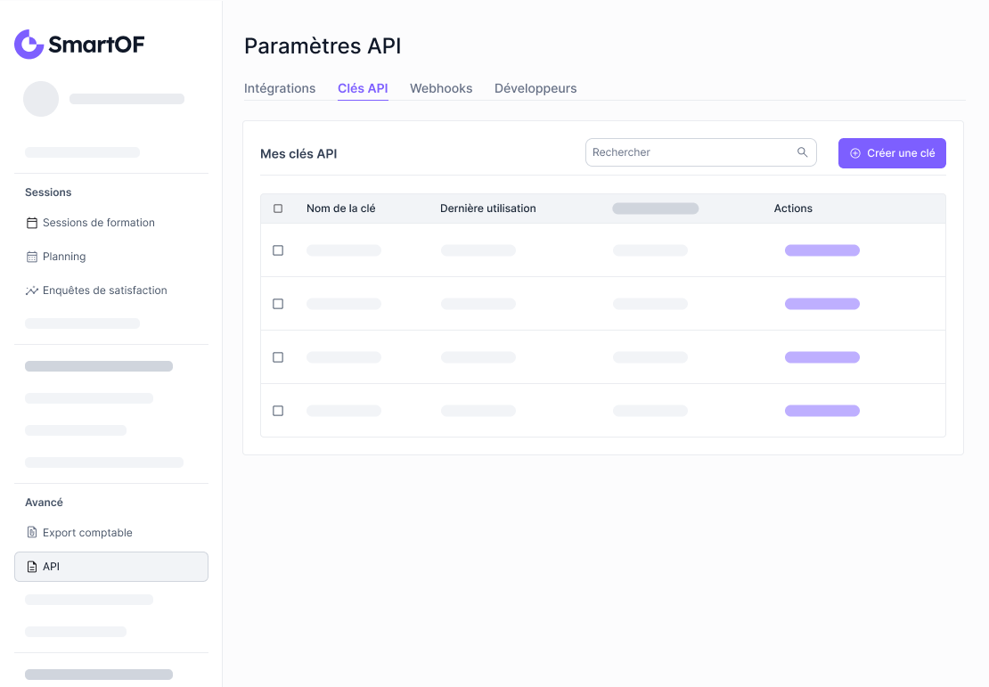Click the Planning calendar grid icon
This screenshot has width=989, height=687.
31,257
